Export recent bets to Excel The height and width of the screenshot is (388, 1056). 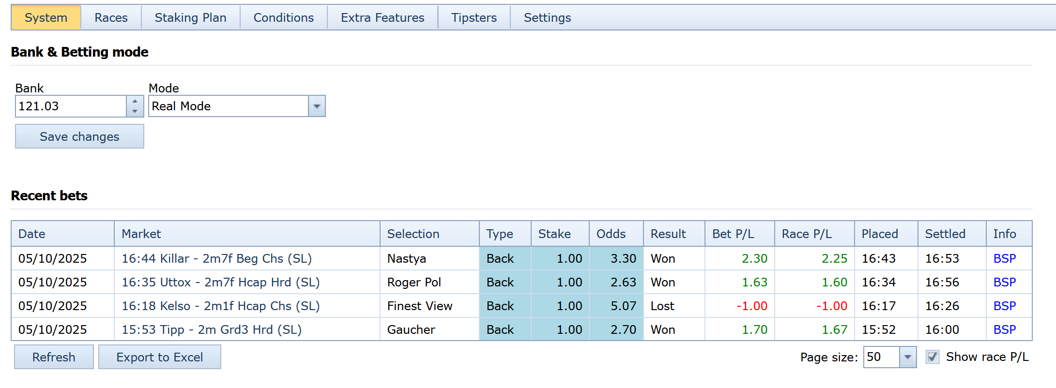pyautogui.click(x=159, y=358)
